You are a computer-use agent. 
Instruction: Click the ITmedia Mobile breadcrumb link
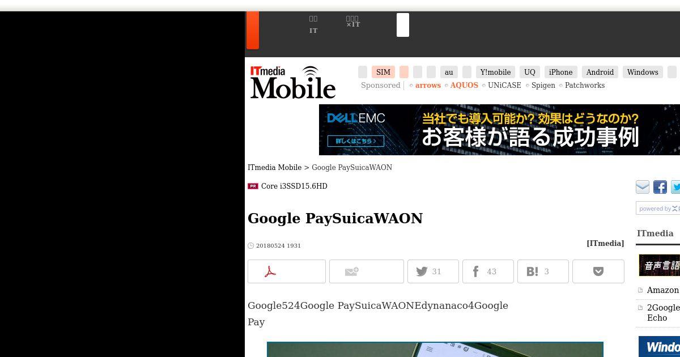[274, 167]
